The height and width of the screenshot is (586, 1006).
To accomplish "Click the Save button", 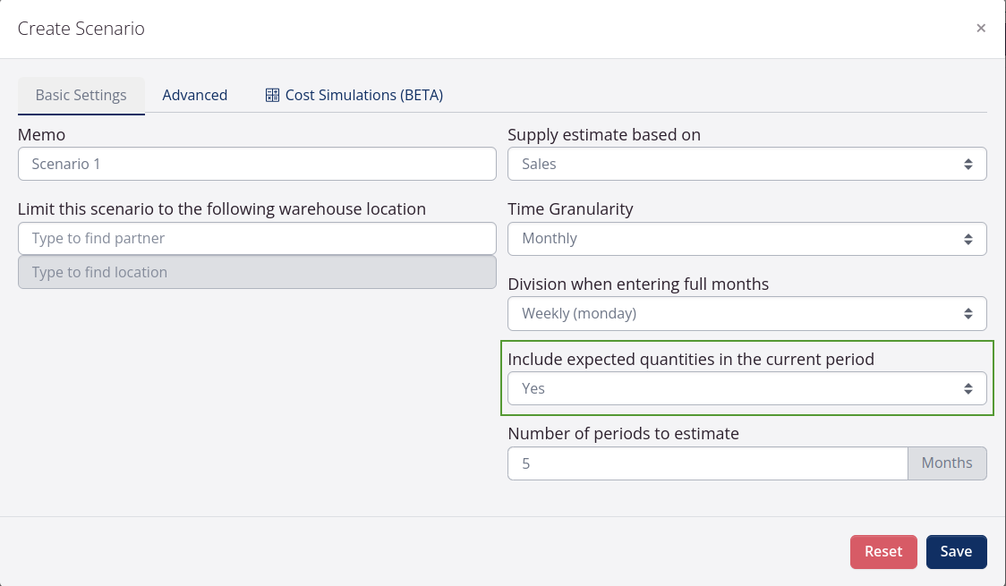I will tap(956, 551).
